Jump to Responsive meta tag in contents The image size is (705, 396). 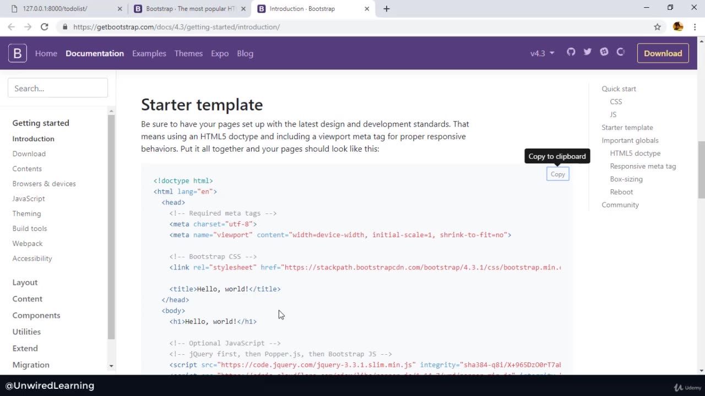click(x=643, y=166)
